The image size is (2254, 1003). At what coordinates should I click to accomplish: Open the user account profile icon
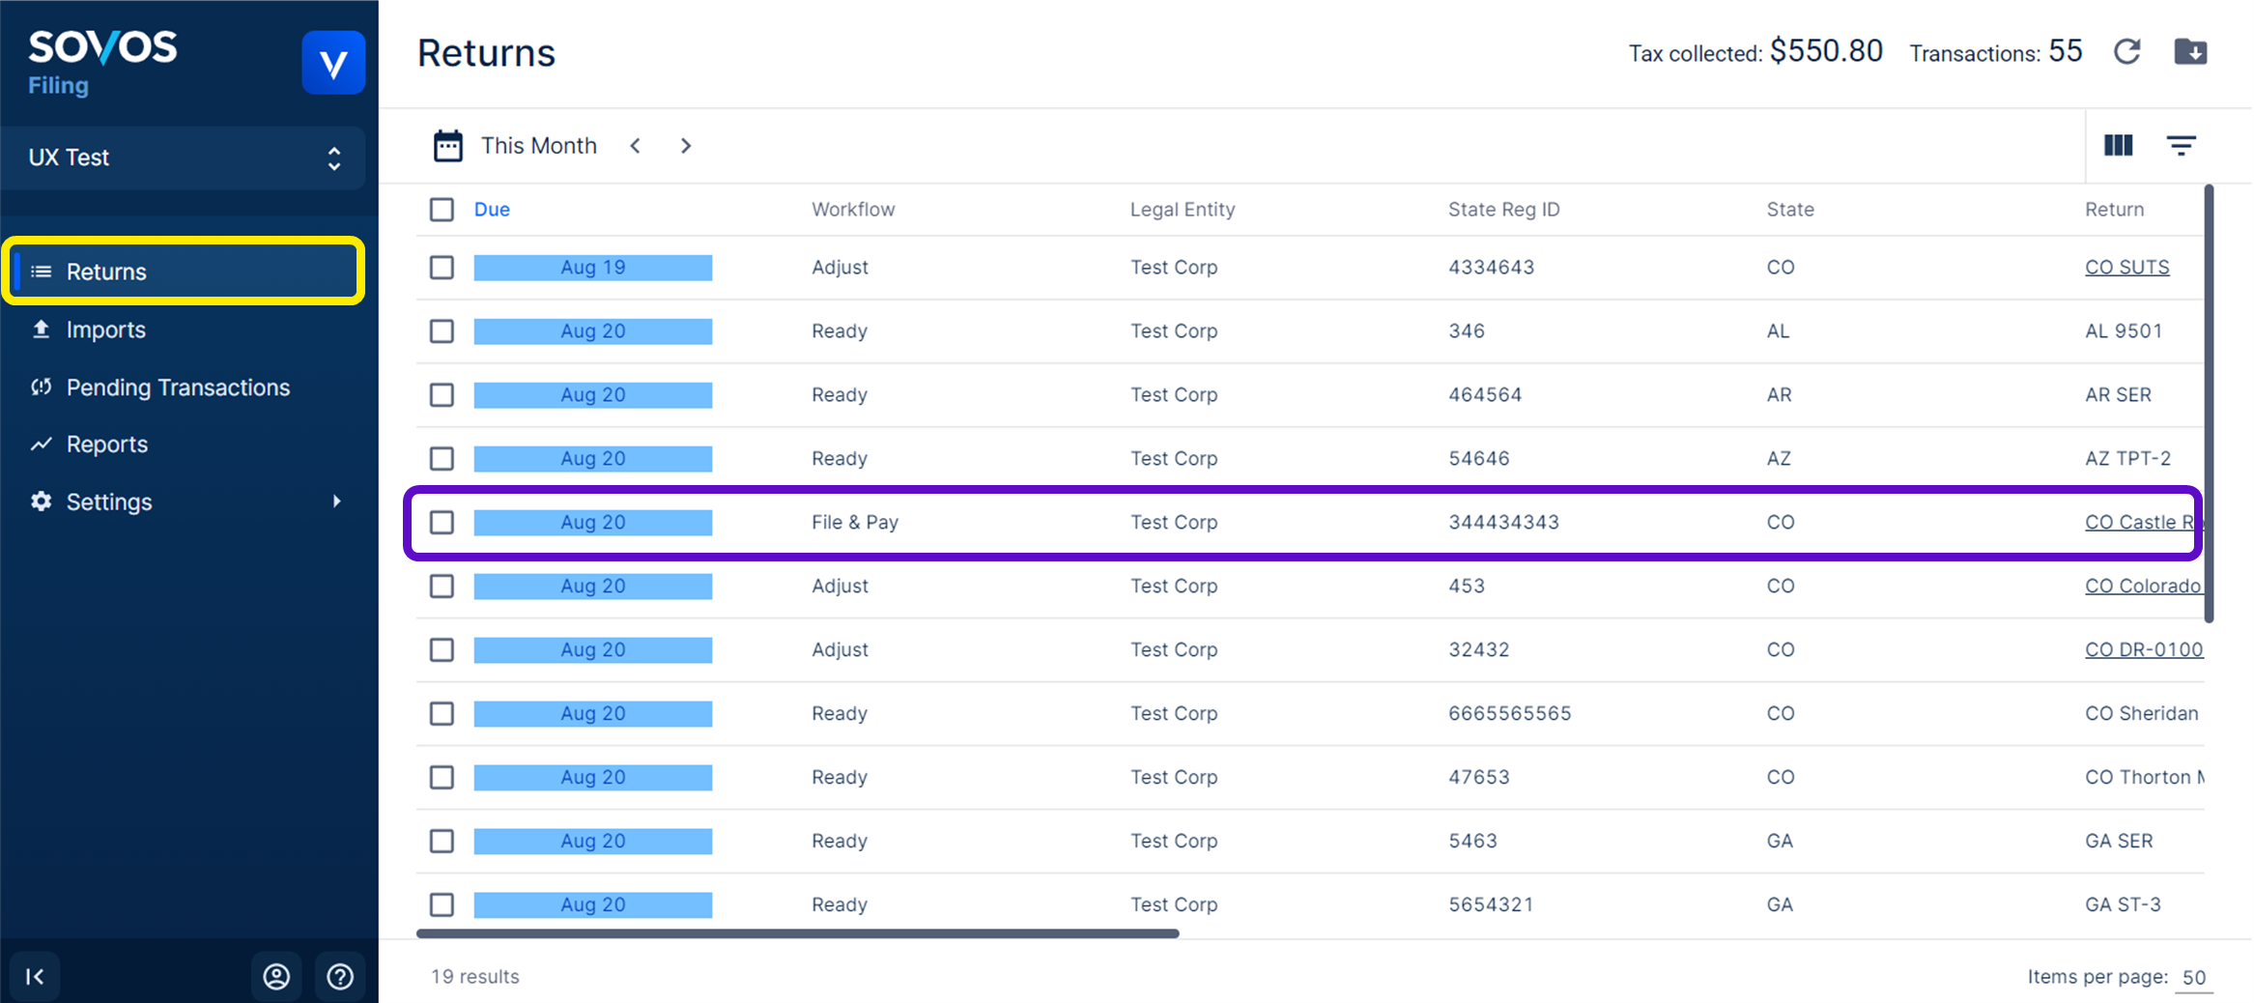tap(276, 976)
